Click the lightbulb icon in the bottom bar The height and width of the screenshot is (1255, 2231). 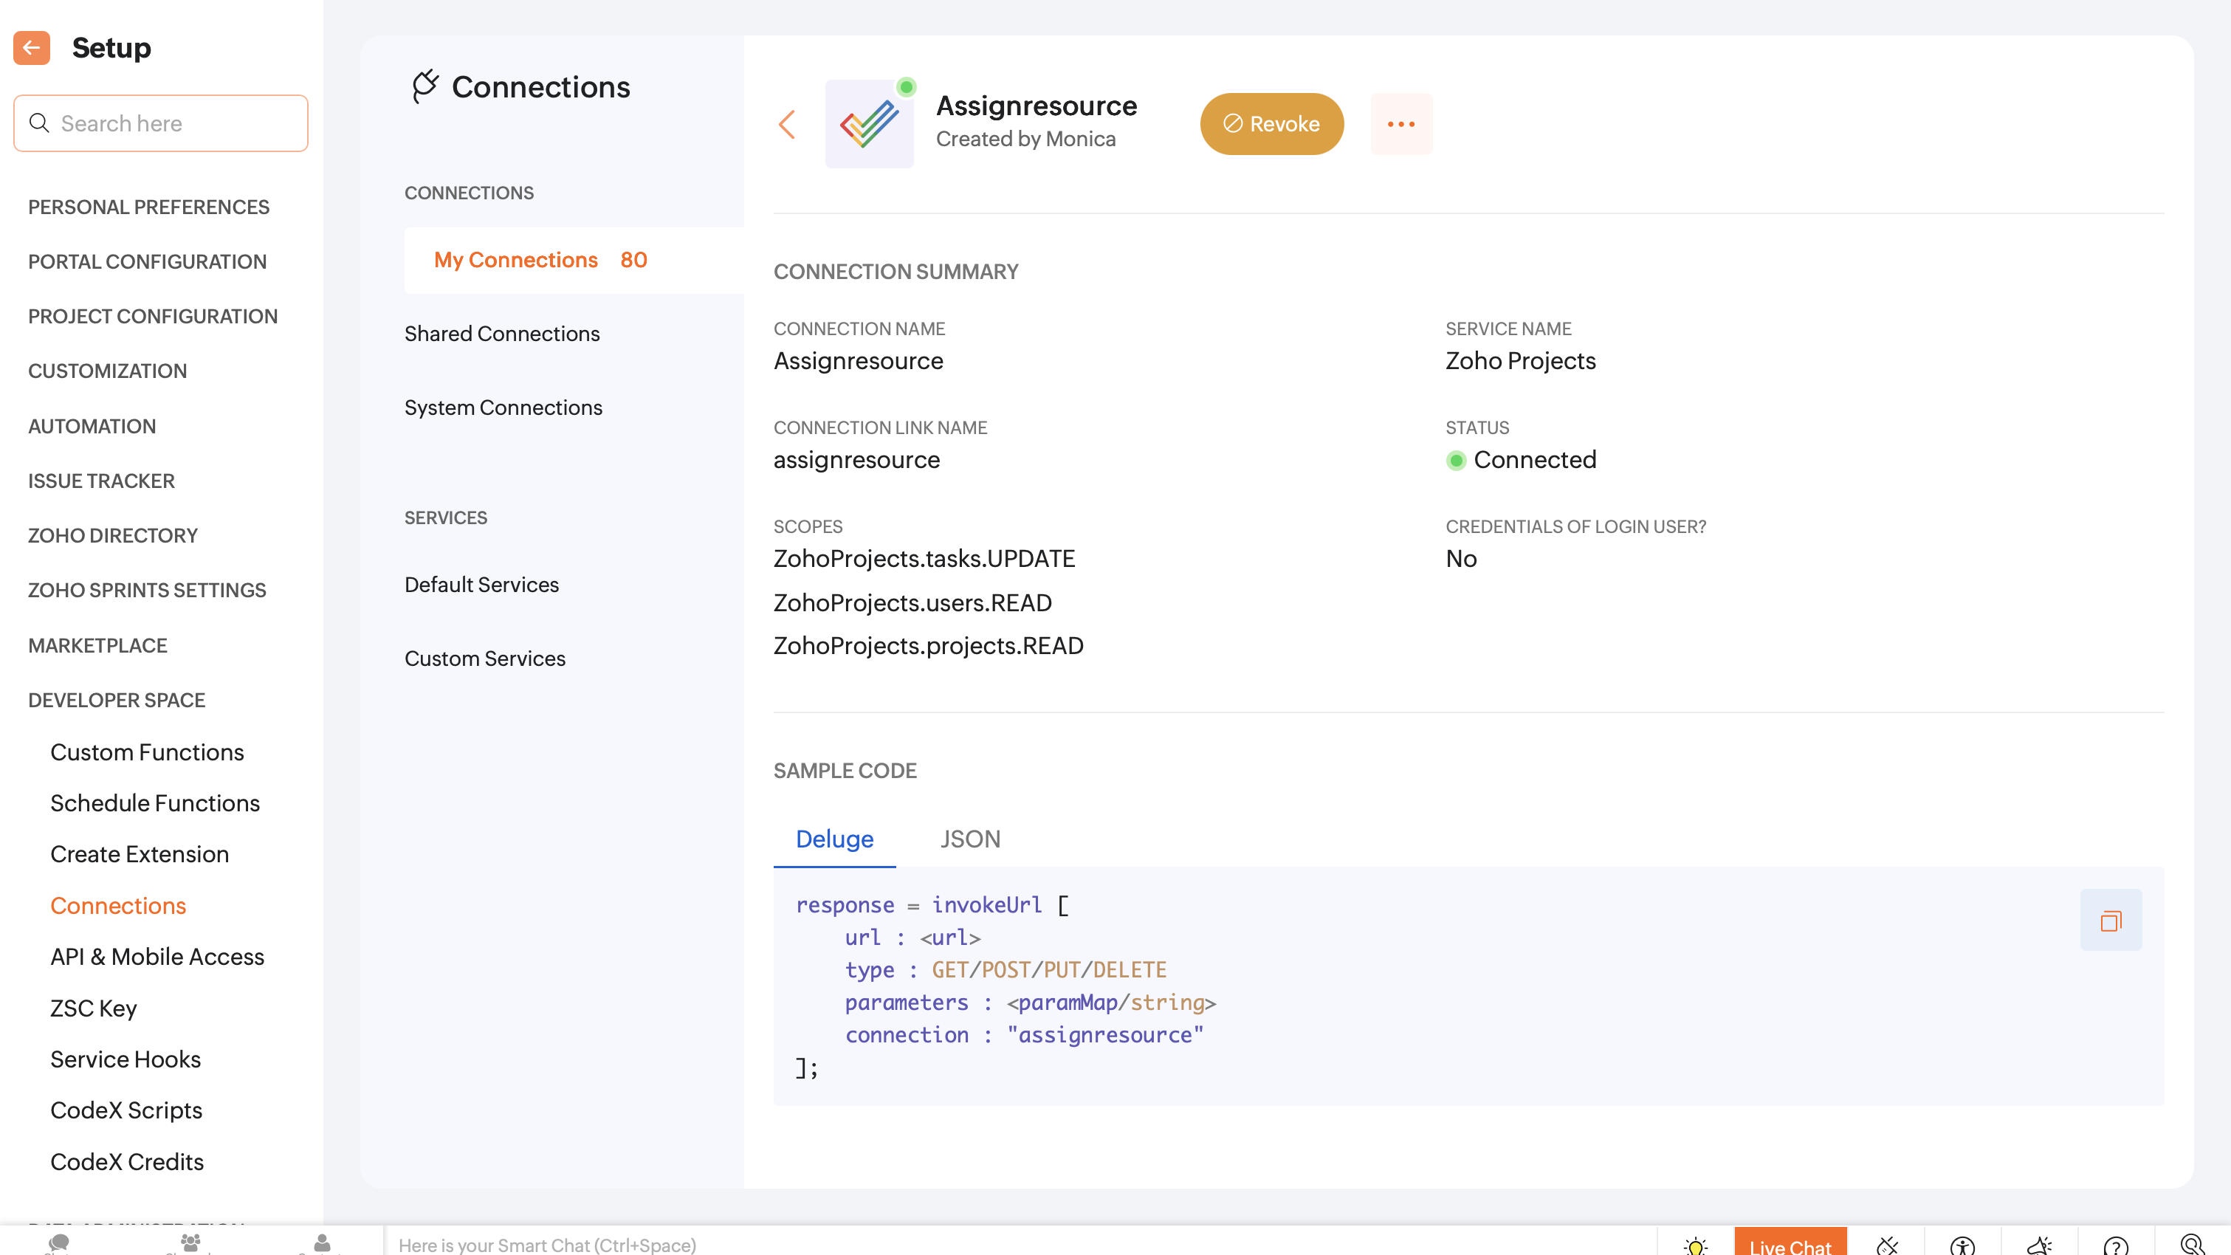[x=1695, y=1245]
